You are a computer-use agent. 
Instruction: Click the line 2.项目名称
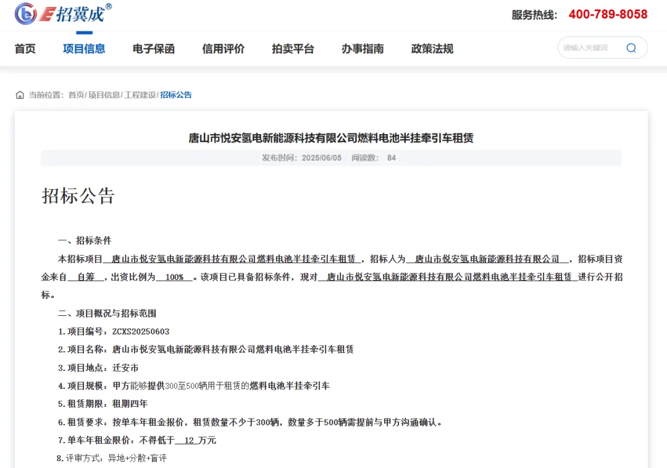click(x=206, y=350)
